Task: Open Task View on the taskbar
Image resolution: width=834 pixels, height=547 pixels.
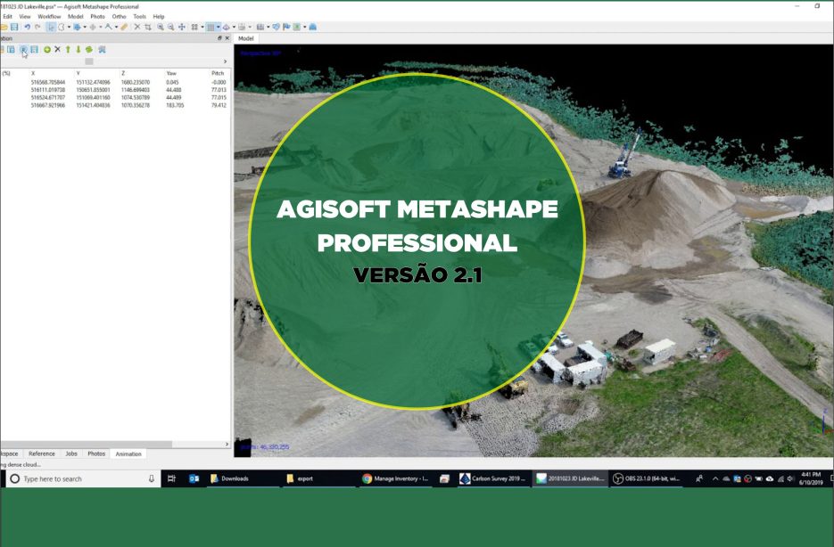Action: 171,478
